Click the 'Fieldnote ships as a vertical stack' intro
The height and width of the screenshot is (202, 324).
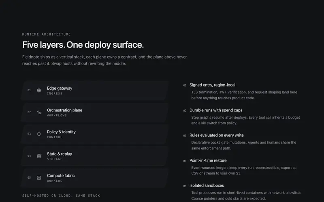pyautogui.click(x=104, y=60)
